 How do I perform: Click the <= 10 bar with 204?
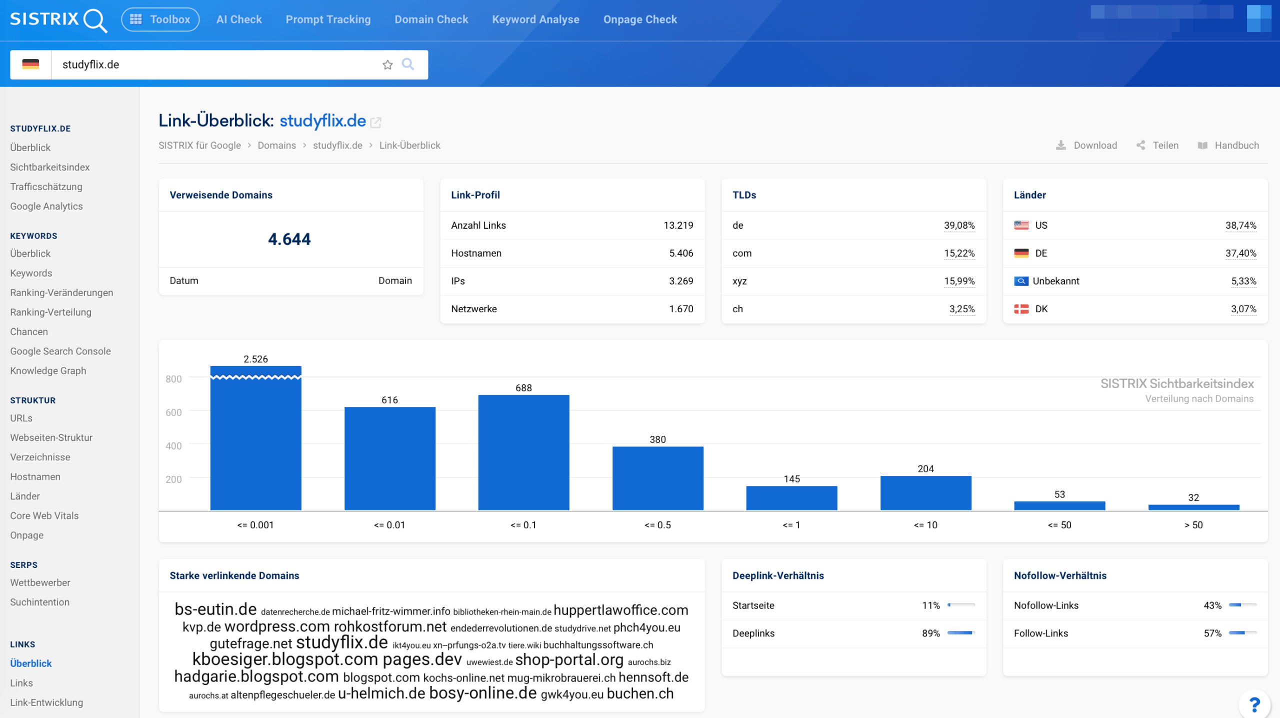tap(925, 493)
